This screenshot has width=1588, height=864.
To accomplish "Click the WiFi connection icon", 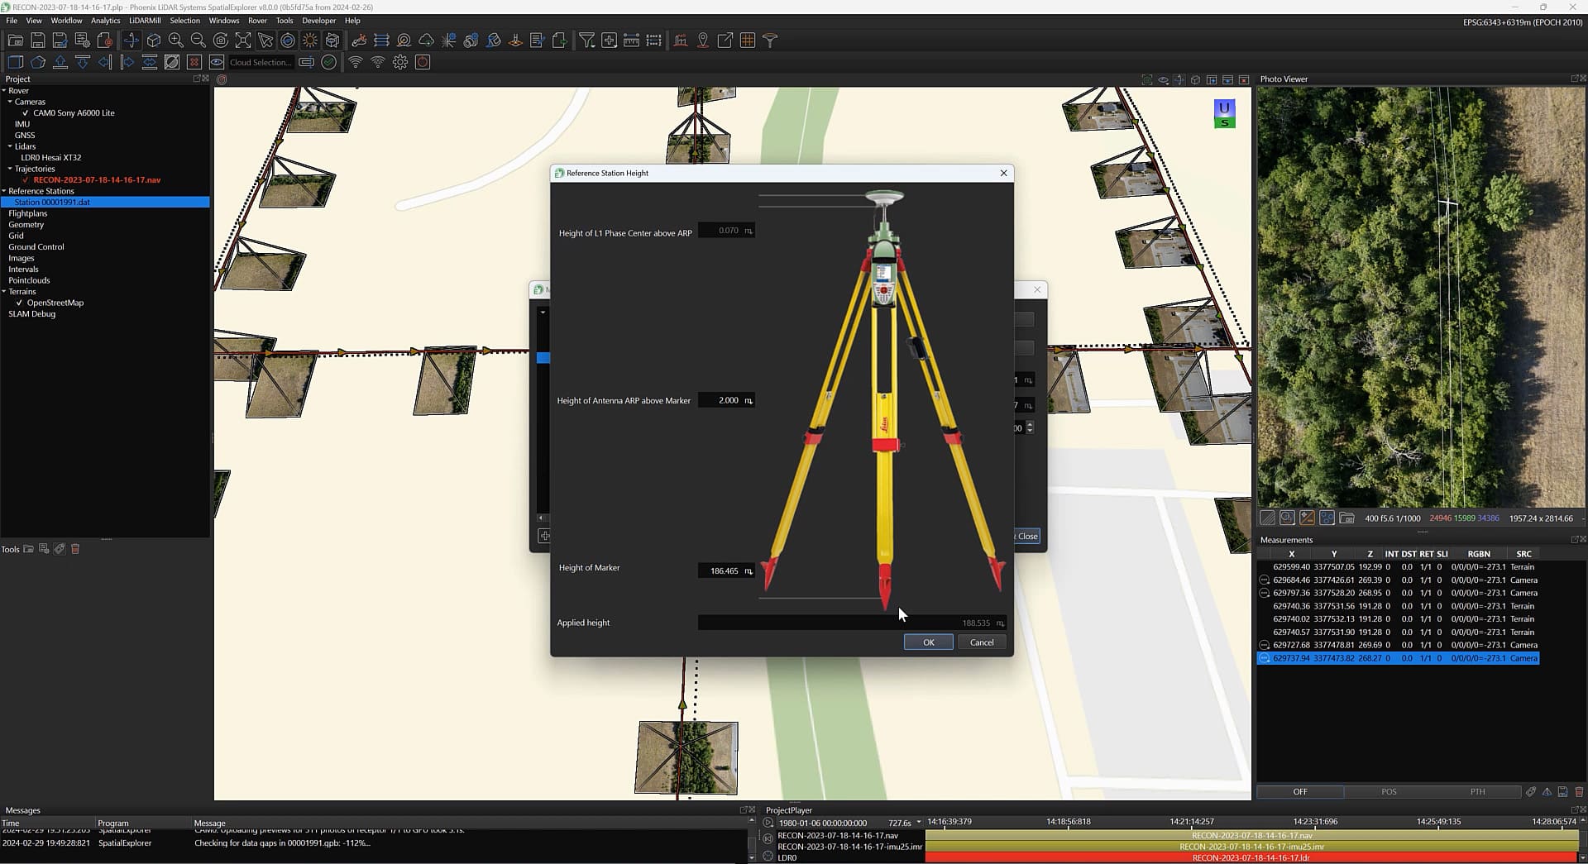I will [x=355, y=61].
